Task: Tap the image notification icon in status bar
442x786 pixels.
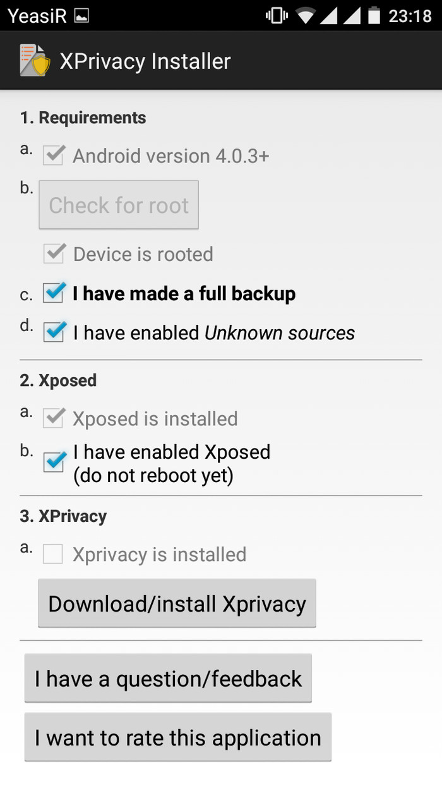Action: coord(82,16)
